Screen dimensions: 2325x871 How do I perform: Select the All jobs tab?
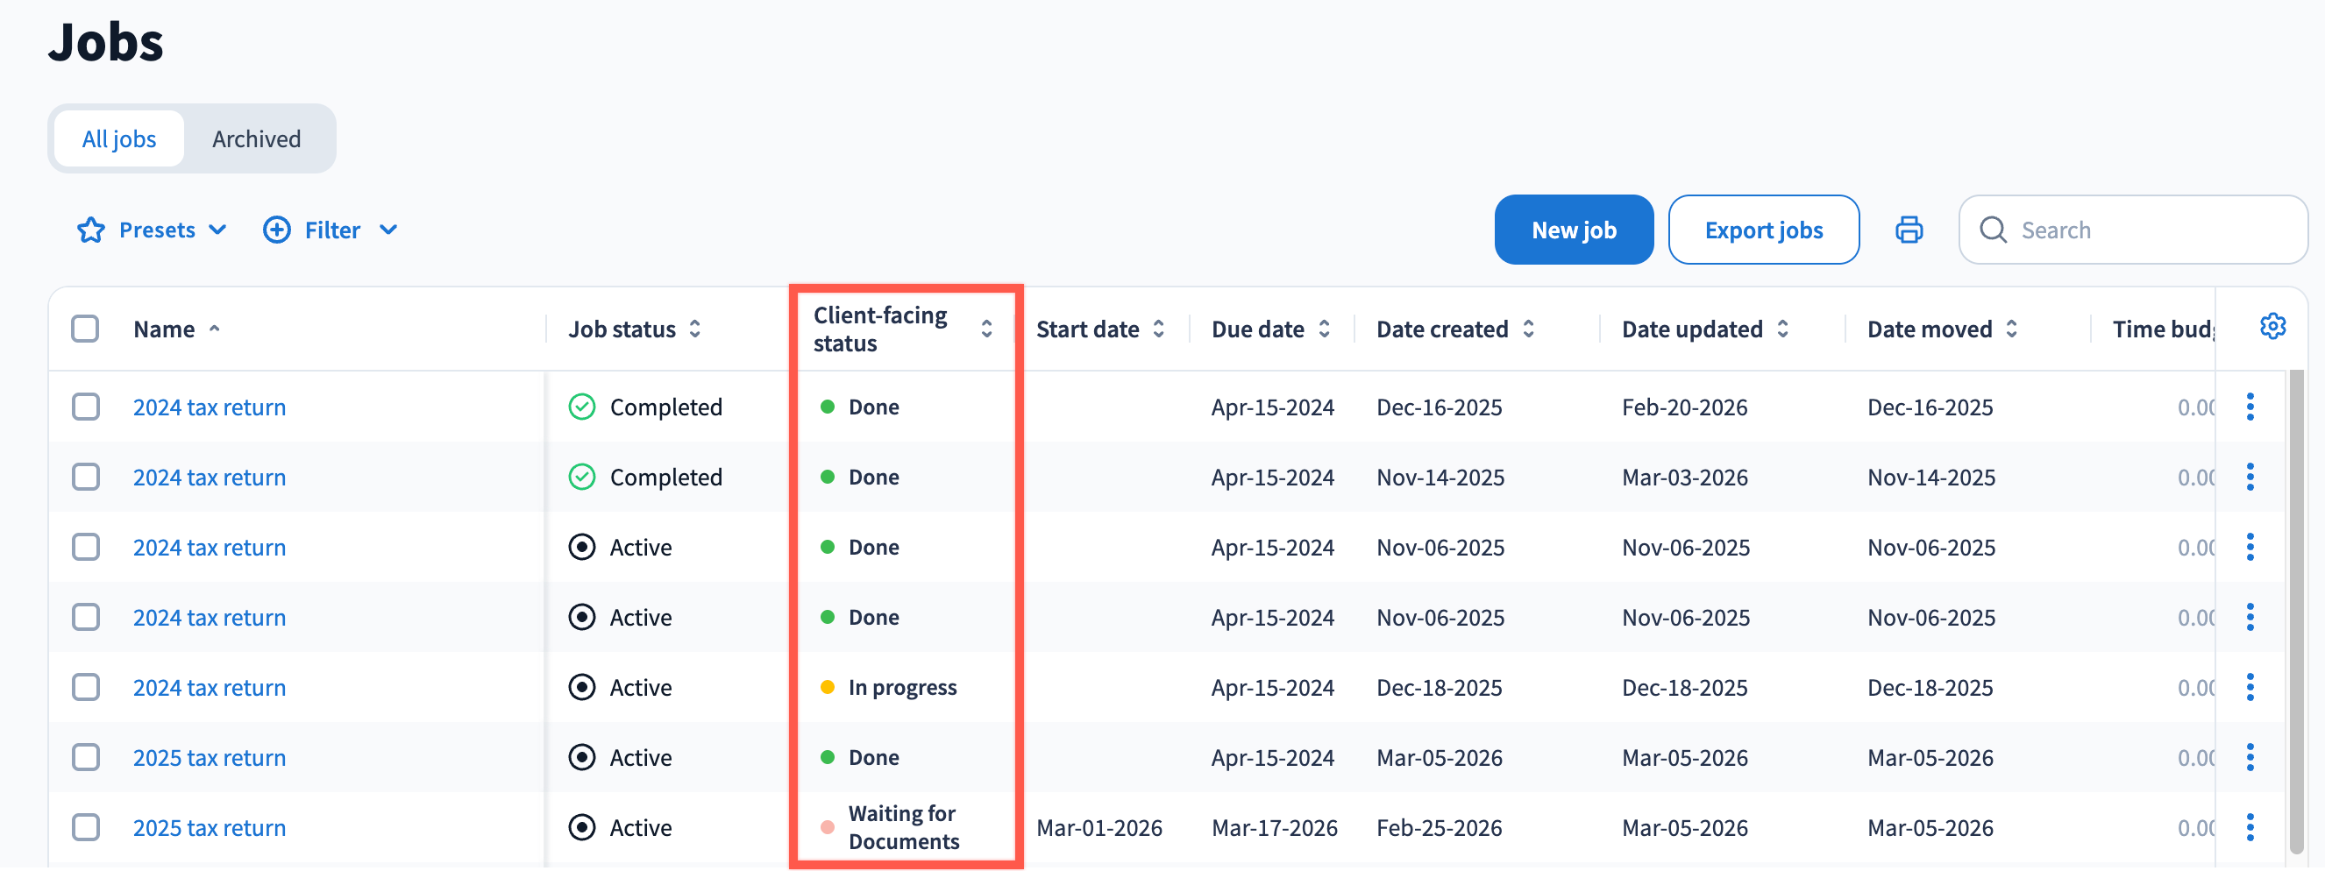point(119,138)
